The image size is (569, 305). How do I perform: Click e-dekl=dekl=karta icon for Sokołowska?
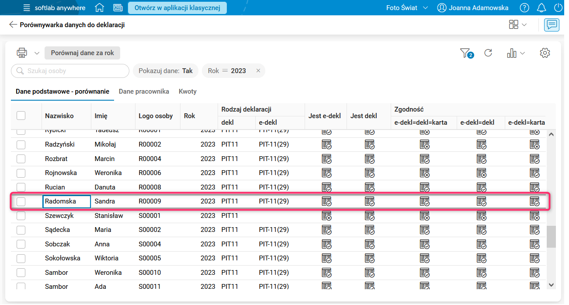coord(425,258)
